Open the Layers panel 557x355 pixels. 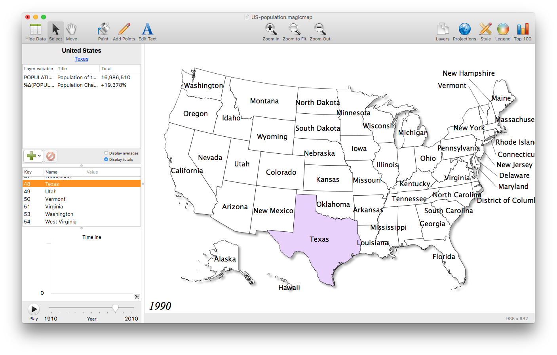(x=443, y=32)
